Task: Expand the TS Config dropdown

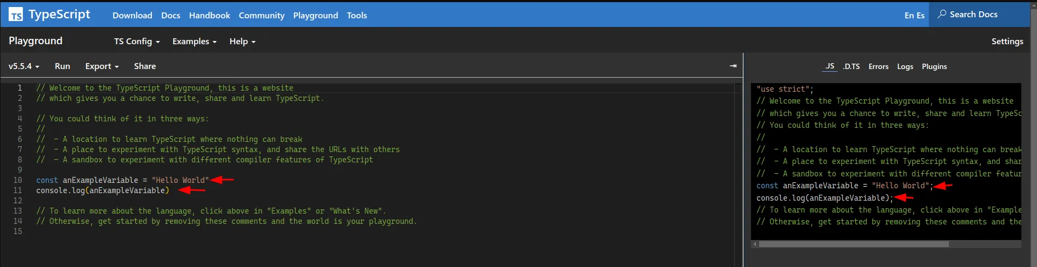Action: click(x=137, y=42)
